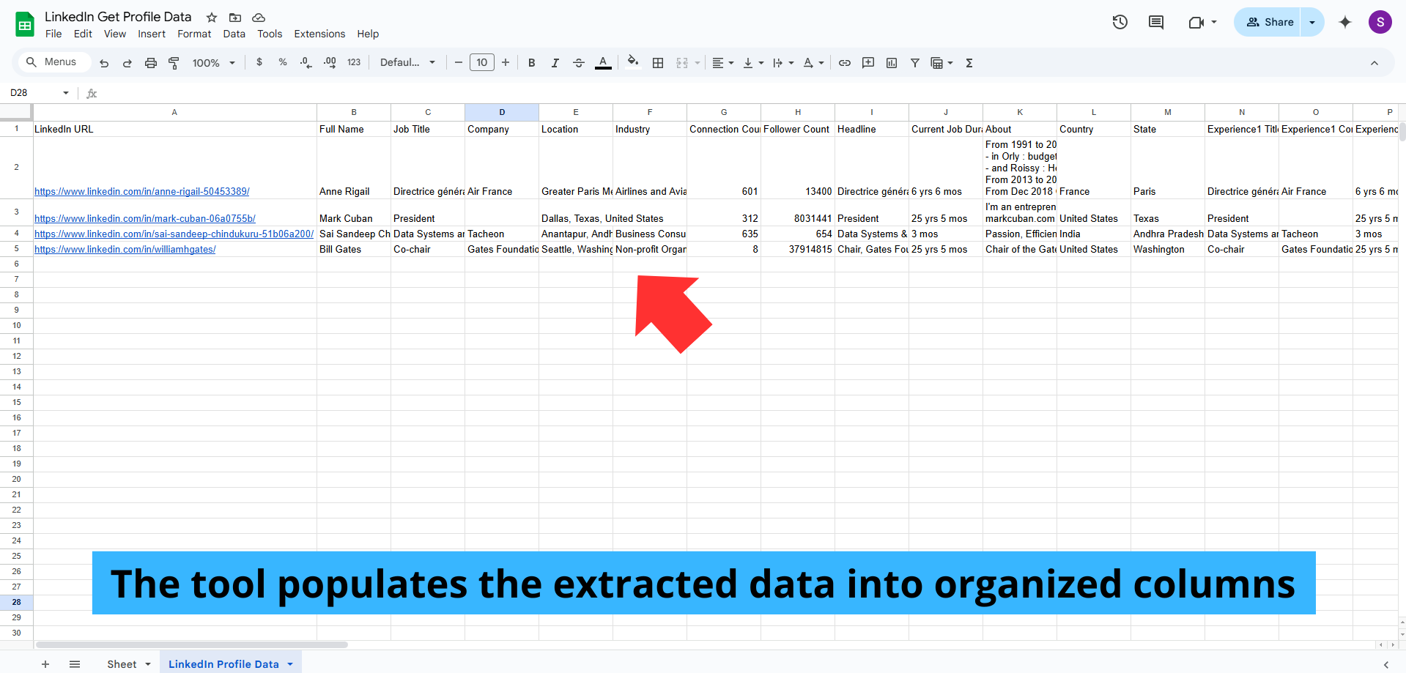Open the williamhgates LinkedIn link
The height and width of the screenshot is (673, 1406).
[x=125, y=250]
